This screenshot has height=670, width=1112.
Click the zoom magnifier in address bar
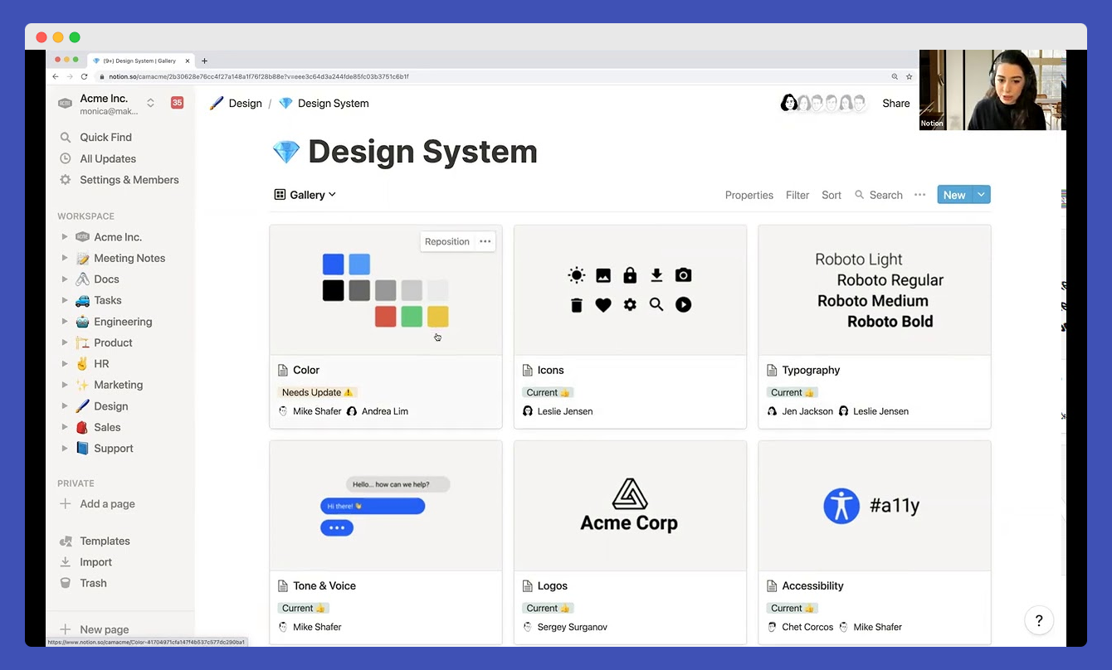pyautogui.click(x=895, y=76)
